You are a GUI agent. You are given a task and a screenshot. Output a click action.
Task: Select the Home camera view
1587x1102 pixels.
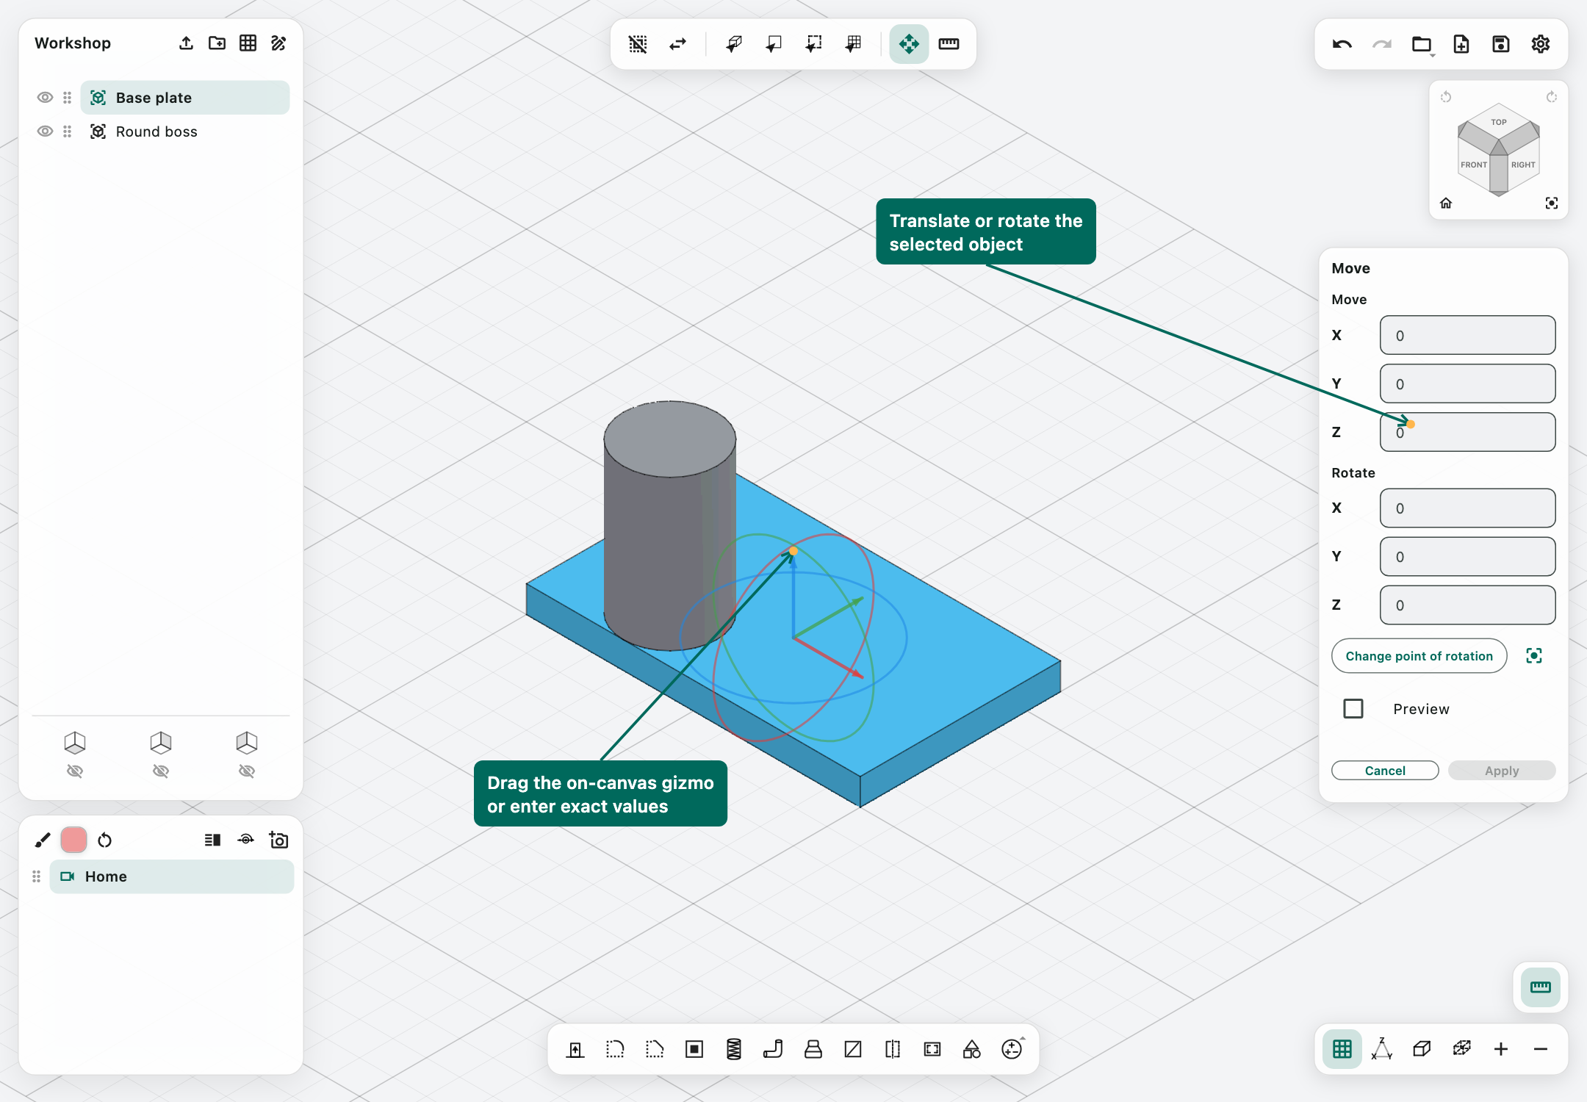coord(171,876)
